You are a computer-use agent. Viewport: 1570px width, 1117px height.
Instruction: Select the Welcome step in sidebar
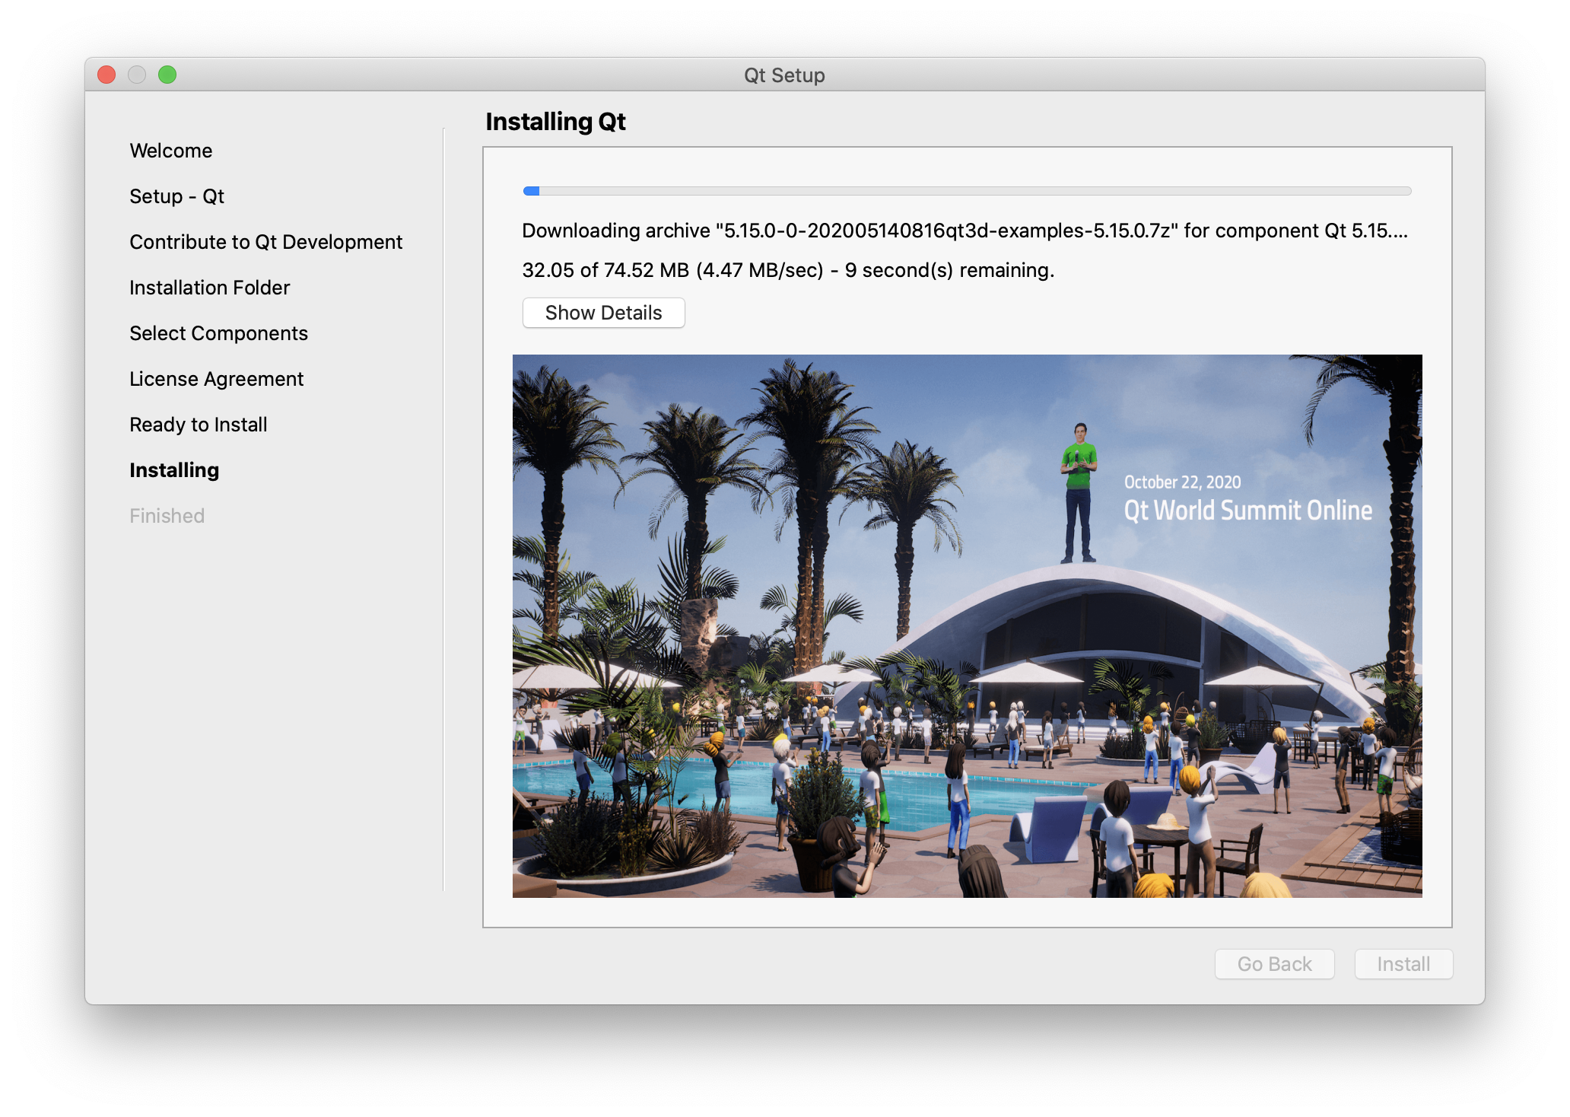pos(171,151)
